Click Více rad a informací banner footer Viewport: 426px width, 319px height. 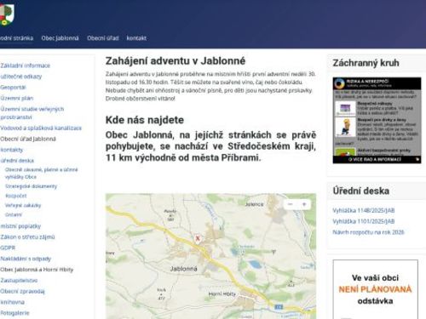coord(377,159)
